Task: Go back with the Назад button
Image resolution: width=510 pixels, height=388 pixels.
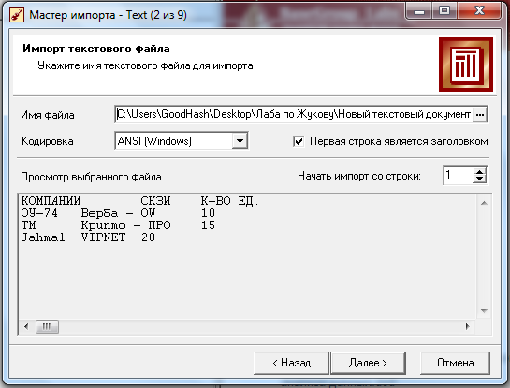Action: pos(291,363)
